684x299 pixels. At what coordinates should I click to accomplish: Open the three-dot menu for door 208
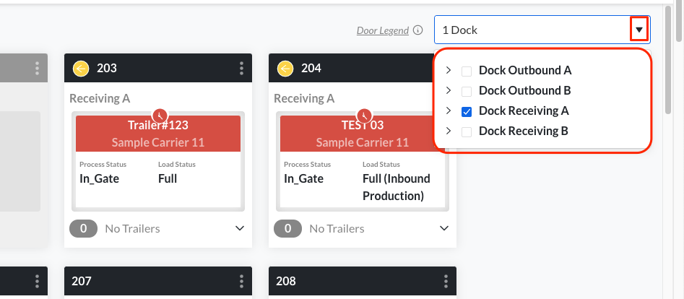(x=446, y=281)
